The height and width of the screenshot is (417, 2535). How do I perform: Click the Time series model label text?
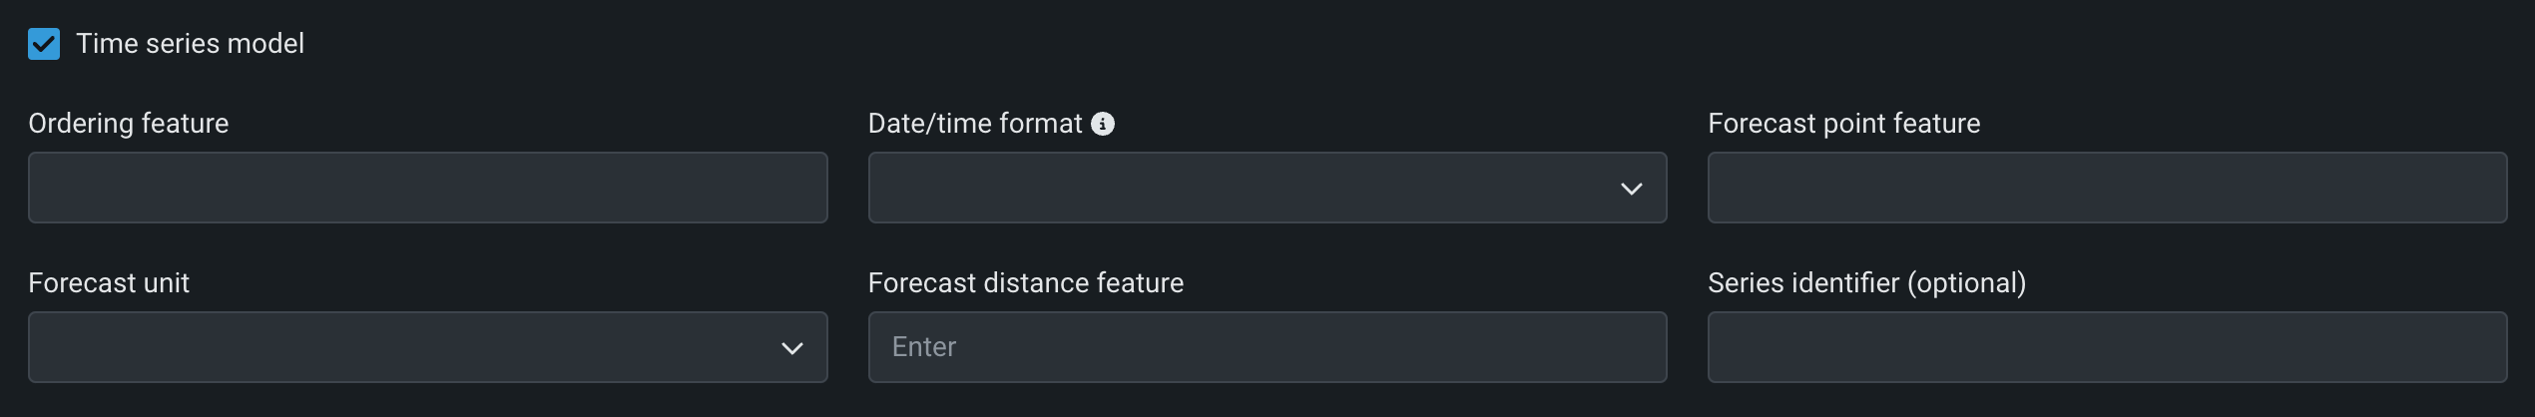click(x=190, y=44)
